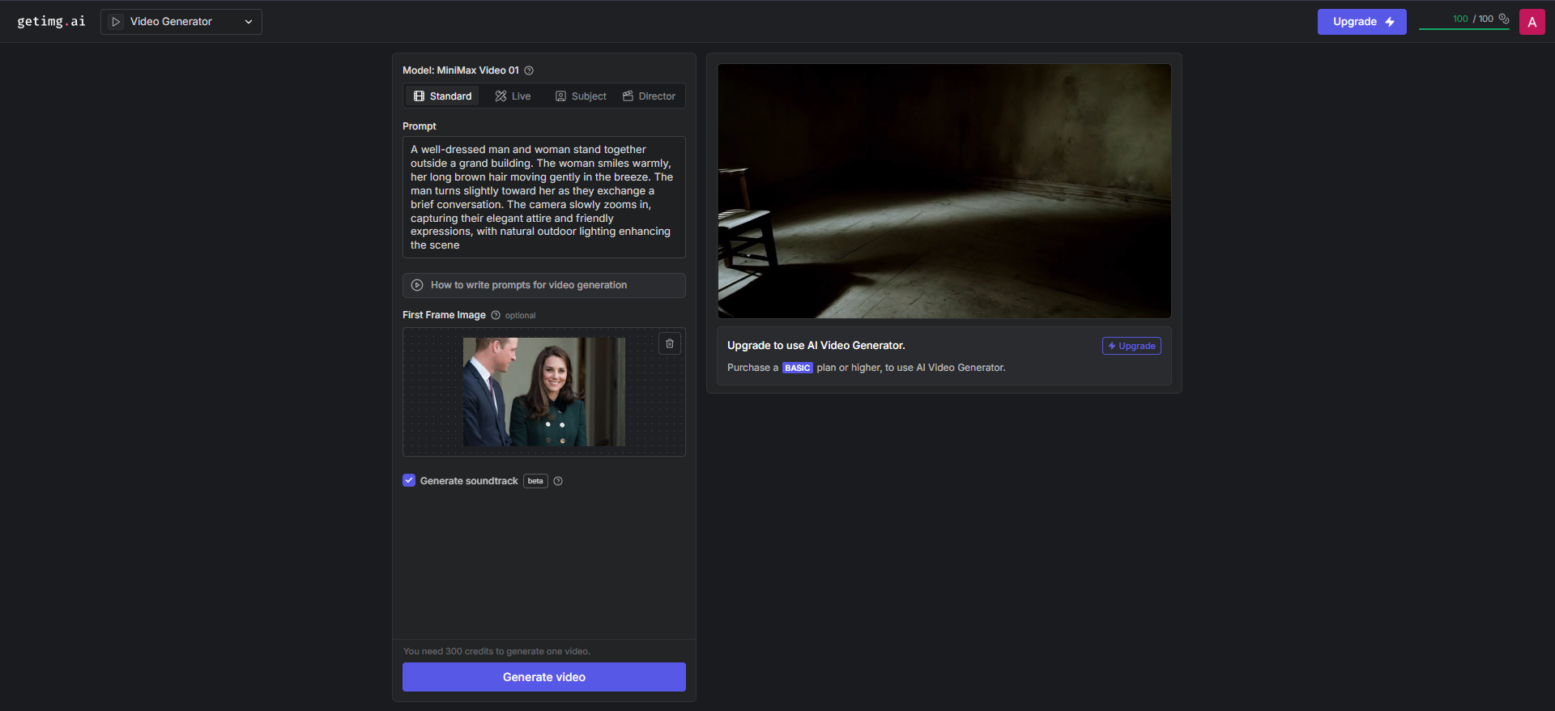
Task: Click the video preview on the right
Action: tap(944, 191)
